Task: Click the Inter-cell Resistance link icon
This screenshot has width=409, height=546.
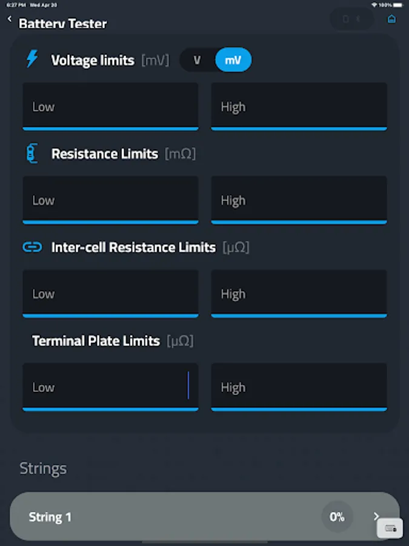Action: tap(32, 247)
